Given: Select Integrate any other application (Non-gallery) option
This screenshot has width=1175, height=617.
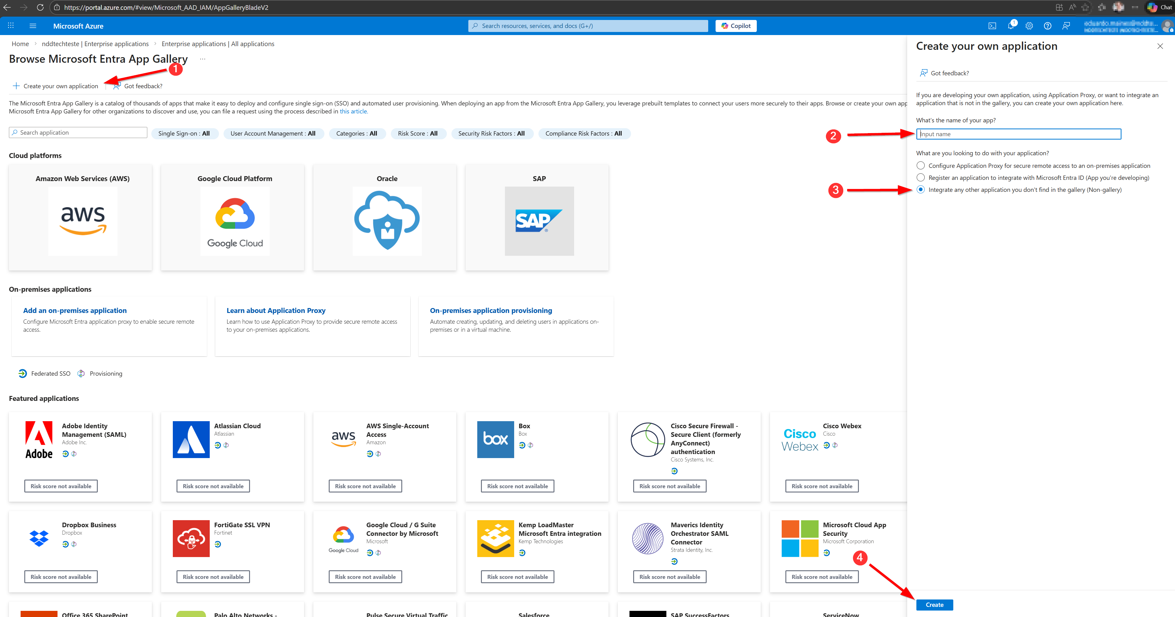Looking at the screenshot, I should [920, 190].
